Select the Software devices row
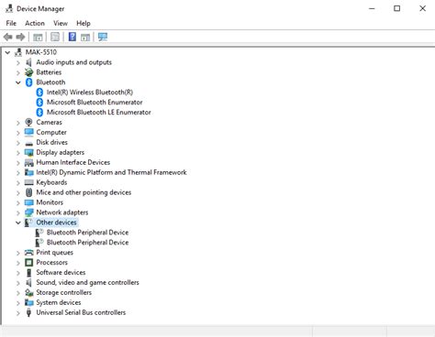Image resolution: width=435 pixels, height=337 pixels. [61, 273]
